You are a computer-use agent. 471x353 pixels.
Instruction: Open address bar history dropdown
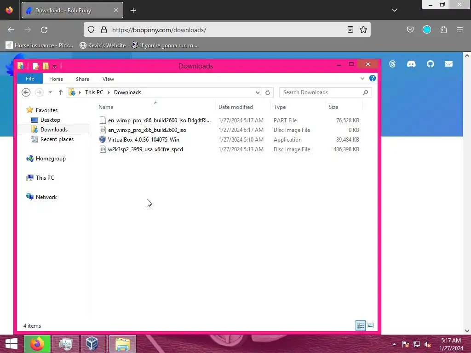pos(258,92)
